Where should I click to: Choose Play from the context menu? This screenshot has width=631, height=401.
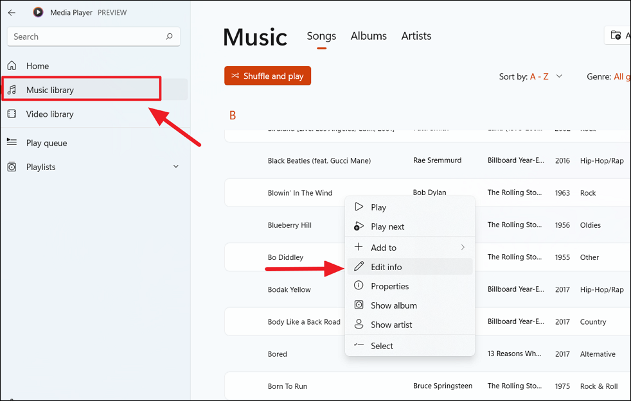point(410,207)
